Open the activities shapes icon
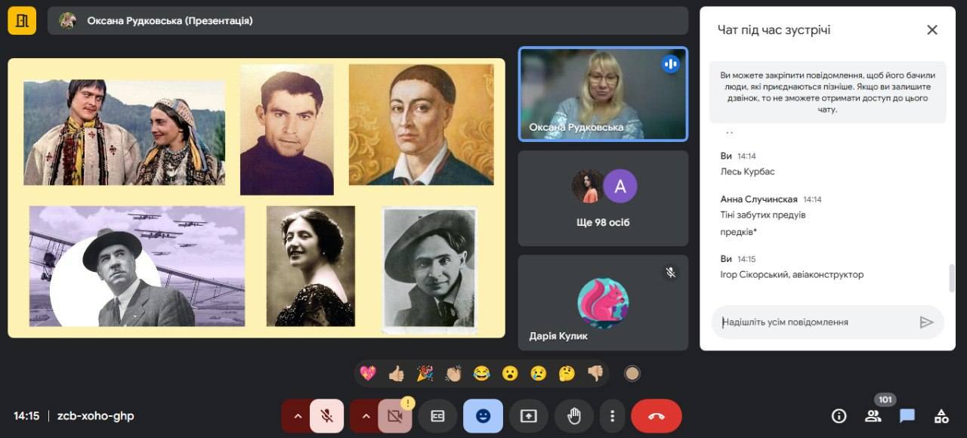Screen dimensions: 967x438 941,416
